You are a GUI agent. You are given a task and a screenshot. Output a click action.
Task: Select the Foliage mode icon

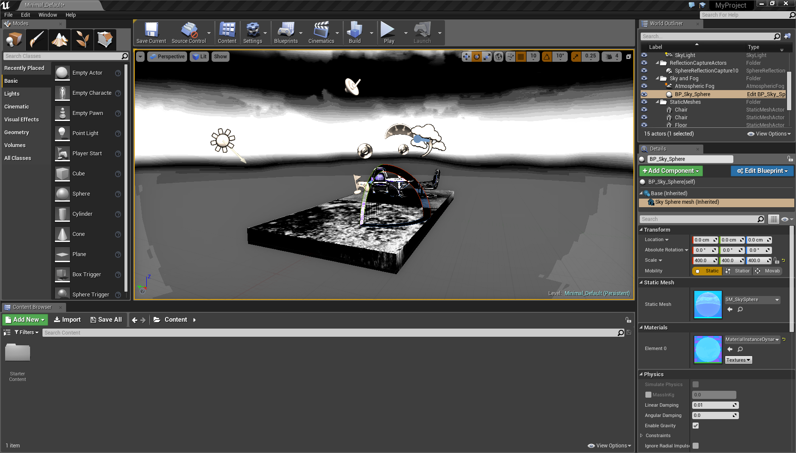82,40
